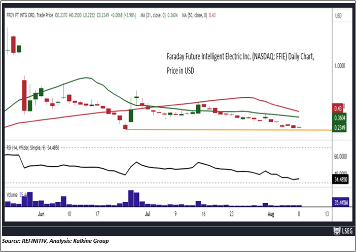Image resolution: width=356 pixels, height=252 pixels.
Task: Click the USD currency label
Action: (x=338, y=16)
